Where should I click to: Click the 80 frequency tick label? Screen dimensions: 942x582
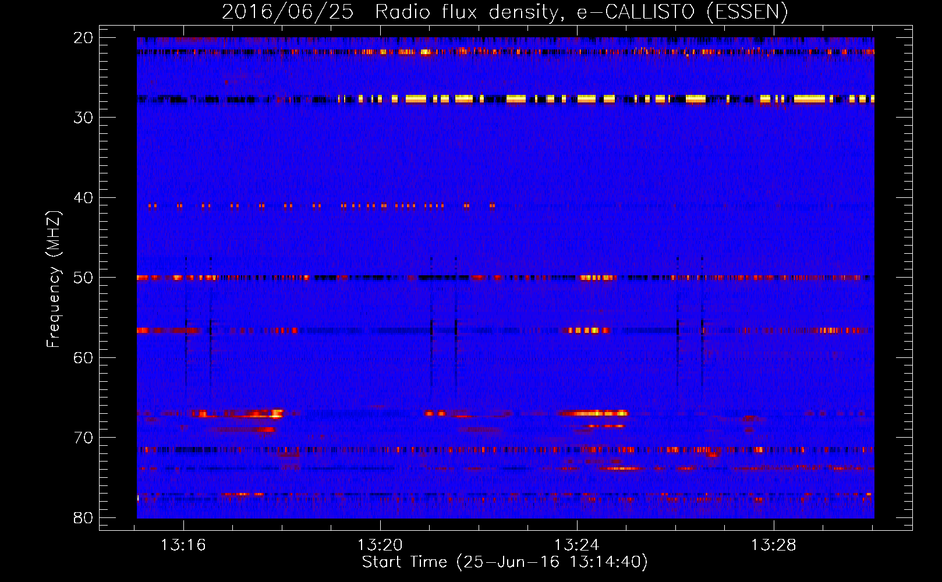click(x=83, y=518)
